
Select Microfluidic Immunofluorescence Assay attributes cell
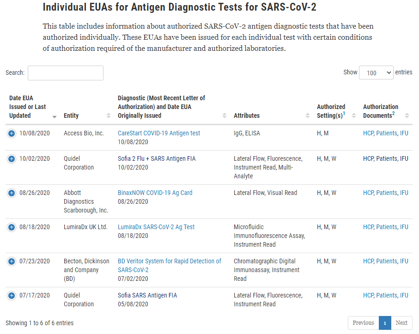tap(269, 236)
